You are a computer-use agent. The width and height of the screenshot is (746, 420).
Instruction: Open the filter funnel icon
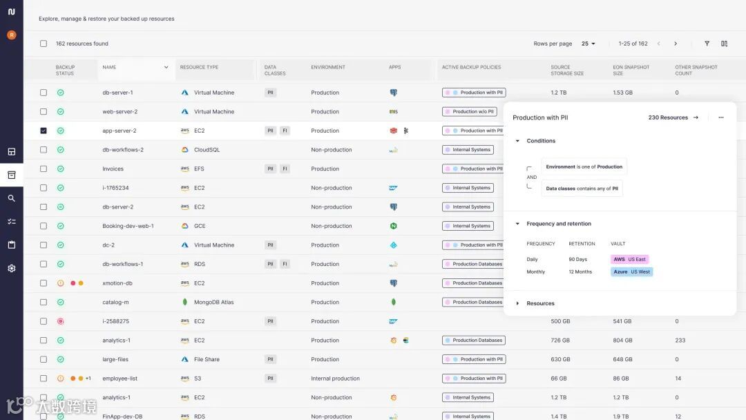[707, 44]
